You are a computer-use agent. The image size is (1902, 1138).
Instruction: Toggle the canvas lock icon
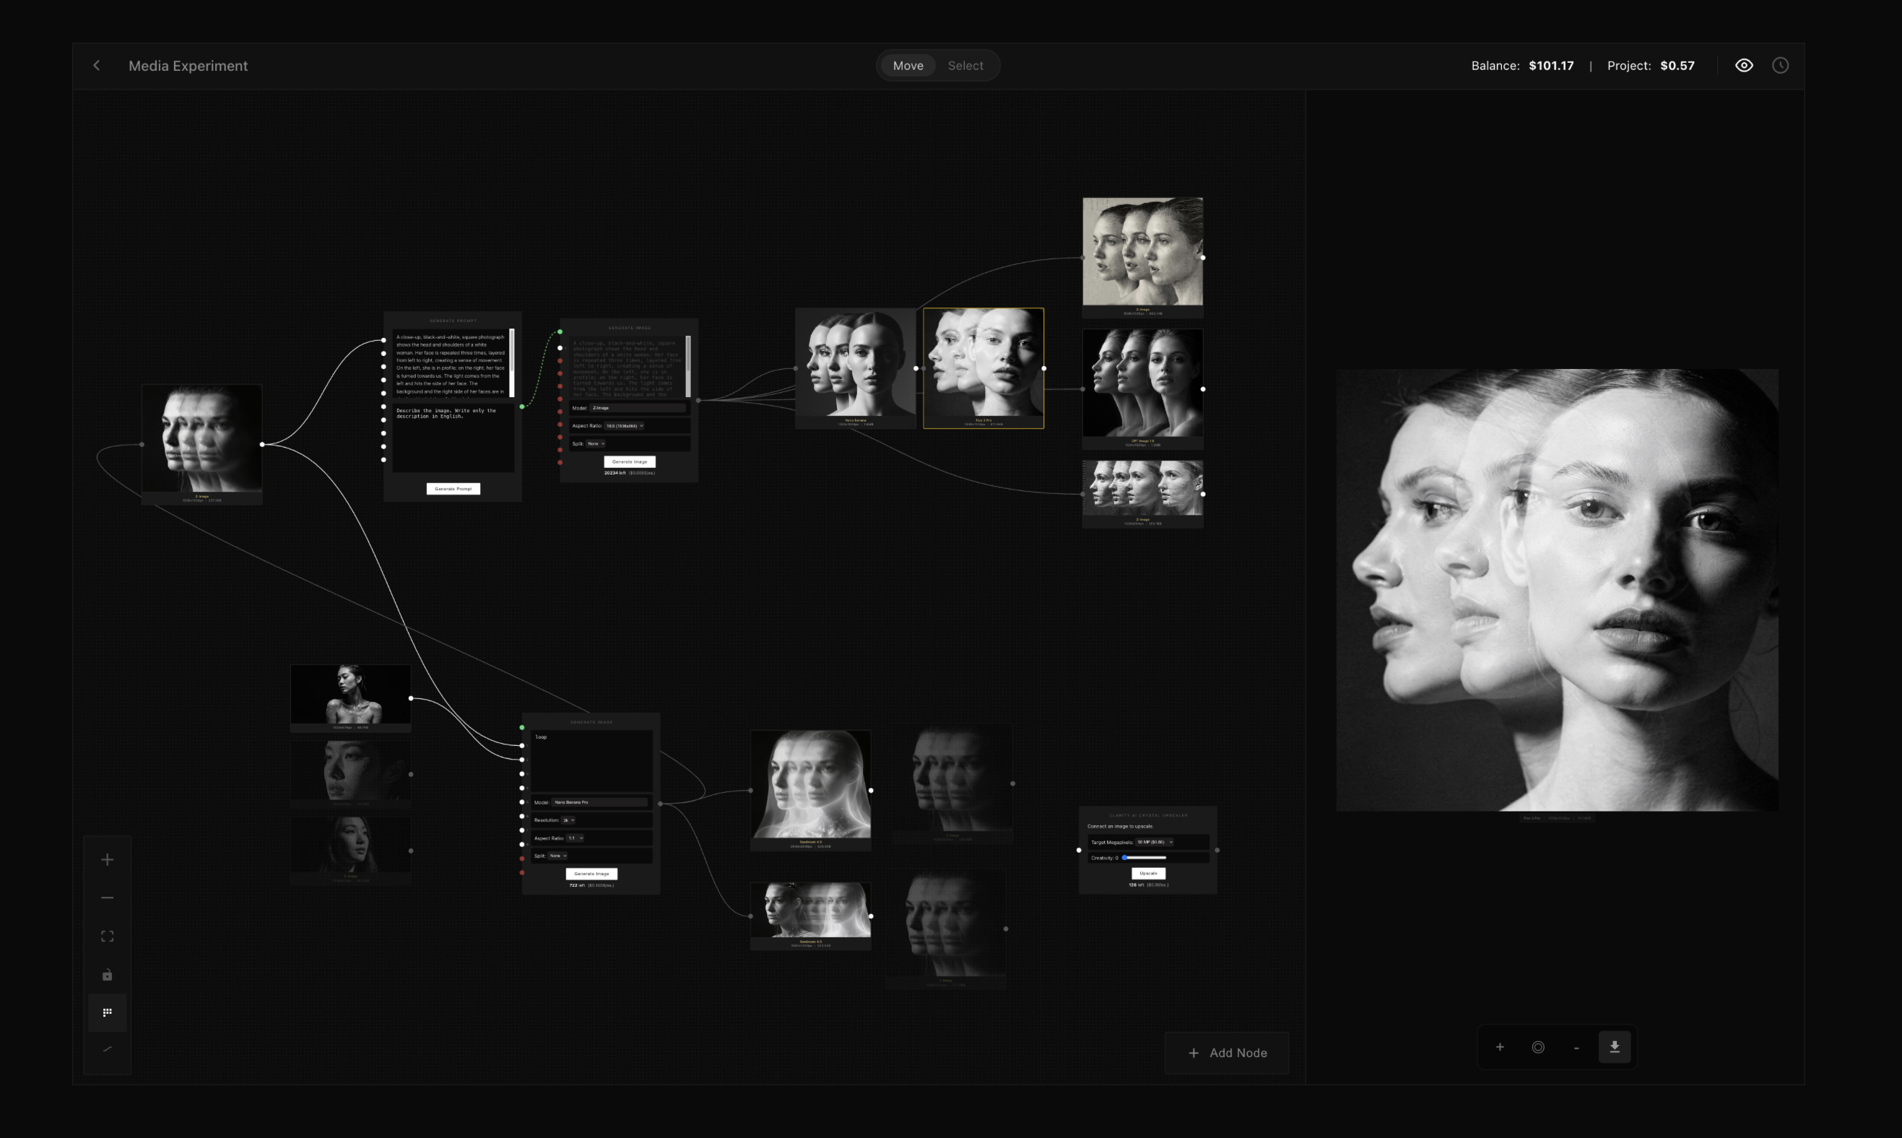pos(108,975)
